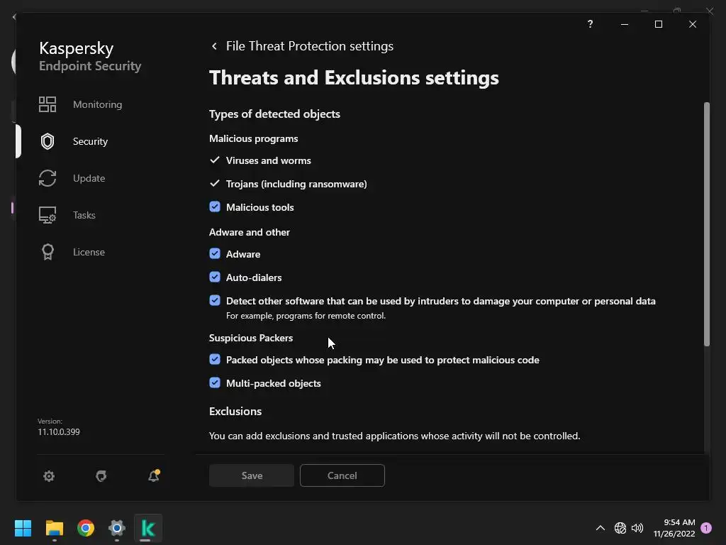Click the Save button
The image size is (726, 545).
pos(252,475)
